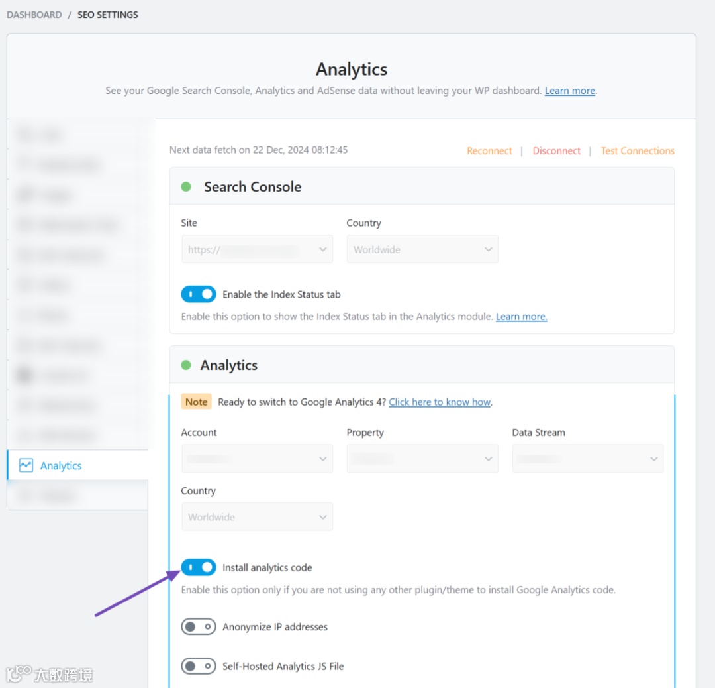The width and height of the screenshot is (715, 688).
Task: Go to DASHBOARD breadcrumb
Action: tap(34, 15)
